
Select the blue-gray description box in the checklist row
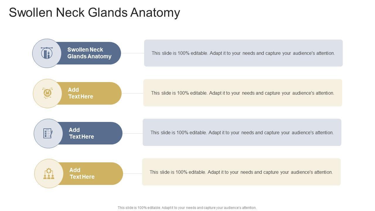tap(242, 132)
